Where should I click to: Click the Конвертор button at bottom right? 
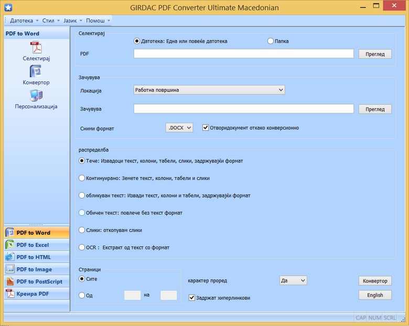click(375, 281)
